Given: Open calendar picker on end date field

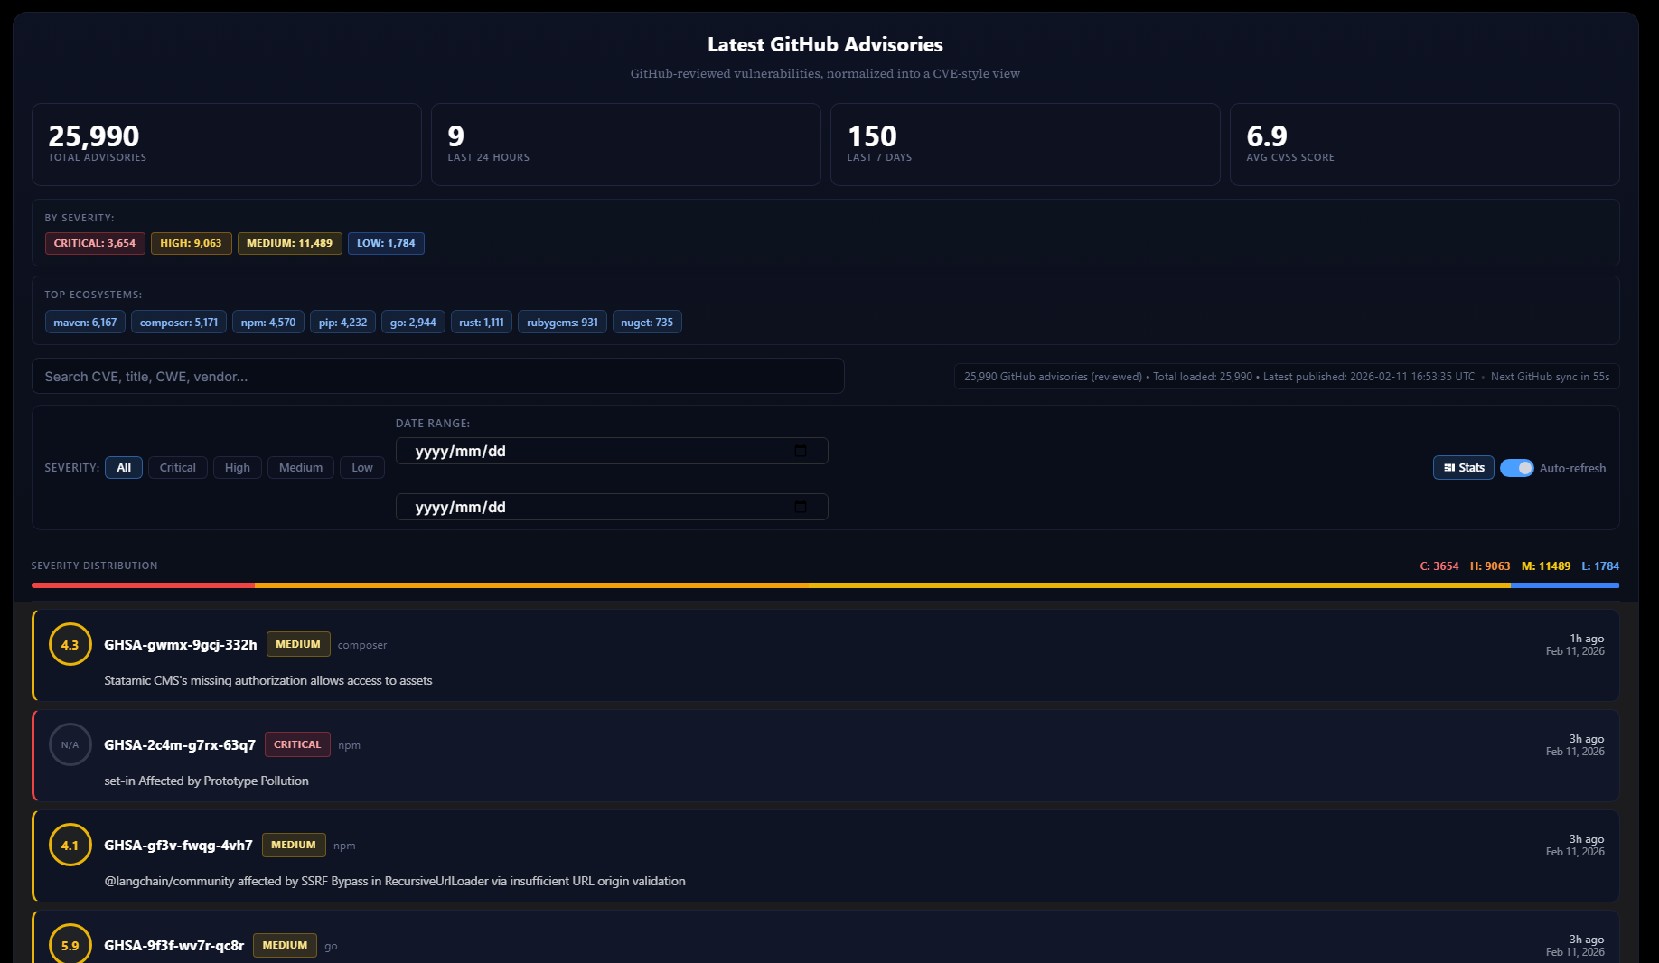Looking at the screenshot, I should click(x=800, y=507).
